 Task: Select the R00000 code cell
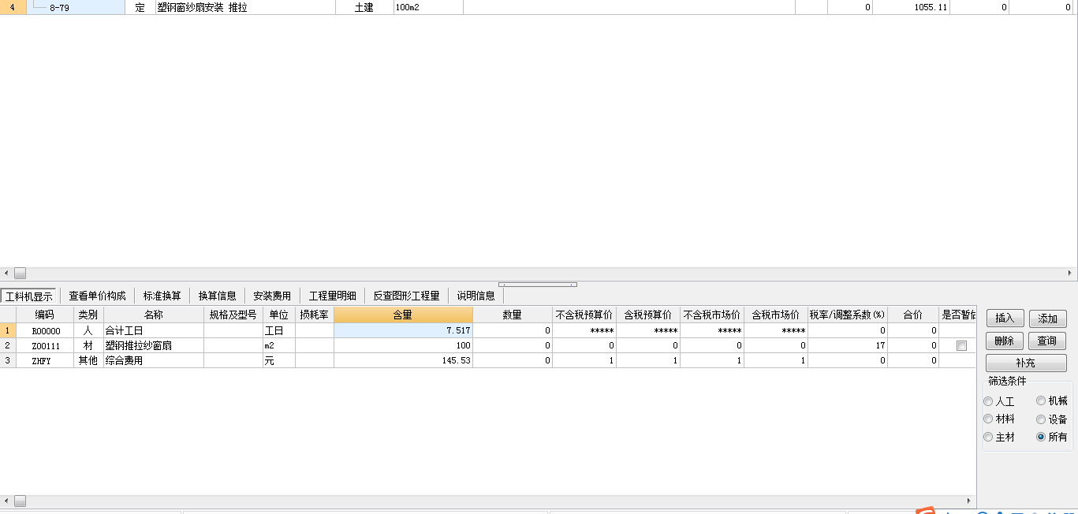pyautogui.click(x=44, y=331)
